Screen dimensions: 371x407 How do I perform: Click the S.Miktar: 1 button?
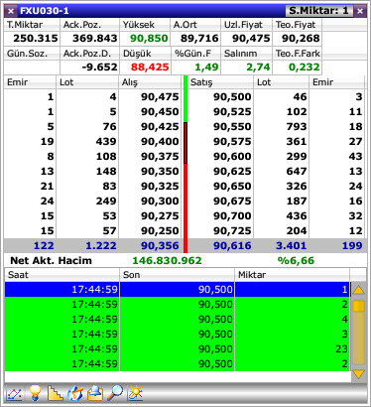(319, 11)
